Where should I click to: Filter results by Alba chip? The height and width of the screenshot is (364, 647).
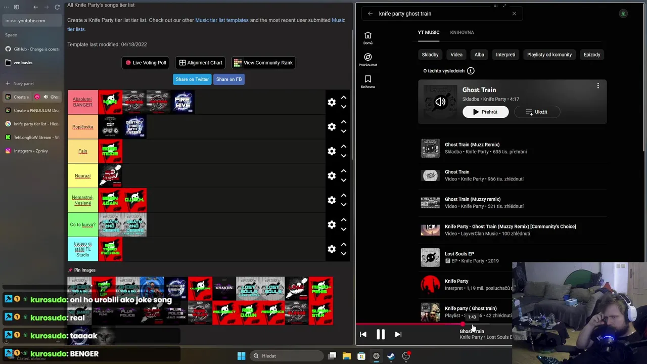point(479,55)
